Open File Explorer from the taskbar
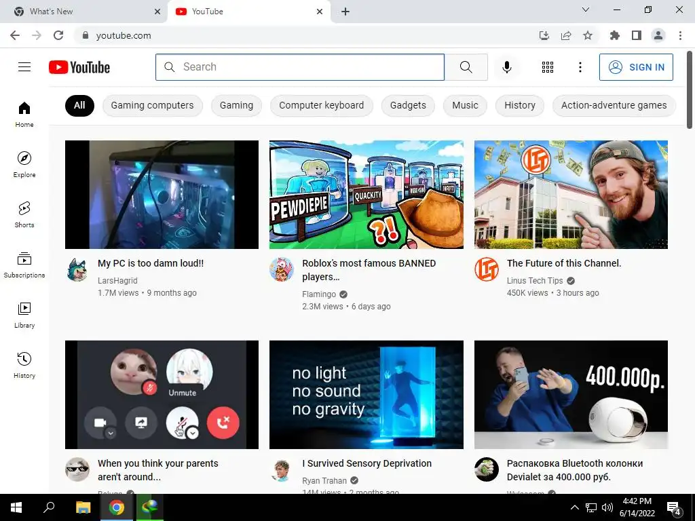Screen dimensions: 695x521 [x=83, y=507]
